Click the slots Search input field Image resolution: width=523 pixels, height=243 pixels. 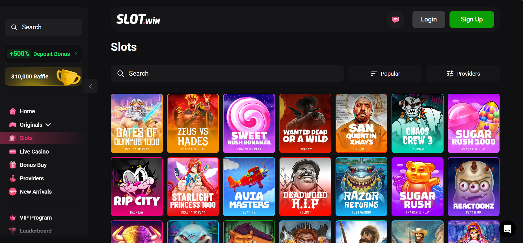click(x=227, y=74)
